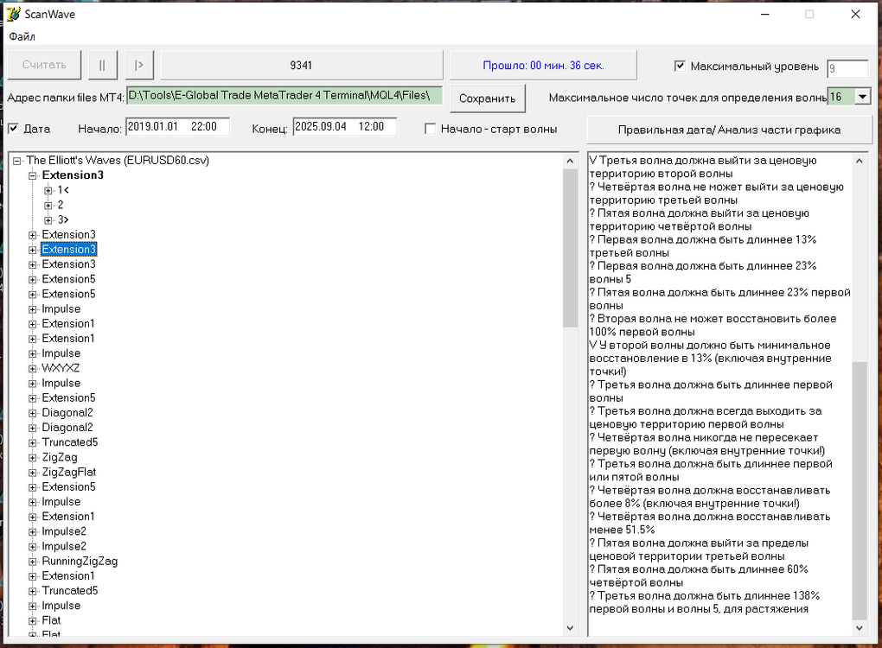
Task: Expand the 1< wave node
Action: click(x=48, y=191)
